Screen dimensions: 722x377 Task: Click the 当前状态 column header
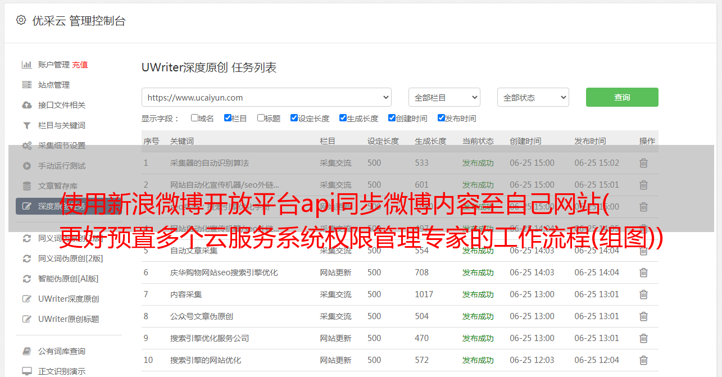click(x=478, y=141)
